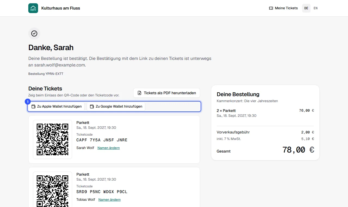Download tickets as PDF
The height and width of the screenshot is (207, 348).
pyautogui.click(x=167, y=93)
